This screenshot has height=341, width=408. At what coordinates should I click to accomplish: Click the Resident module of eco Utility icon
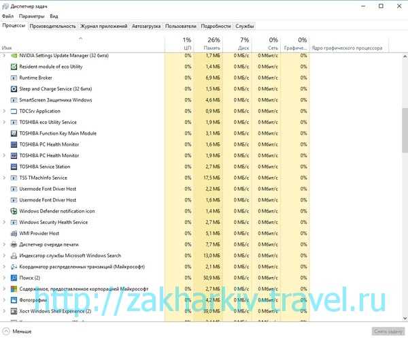[x=14, y=67]
